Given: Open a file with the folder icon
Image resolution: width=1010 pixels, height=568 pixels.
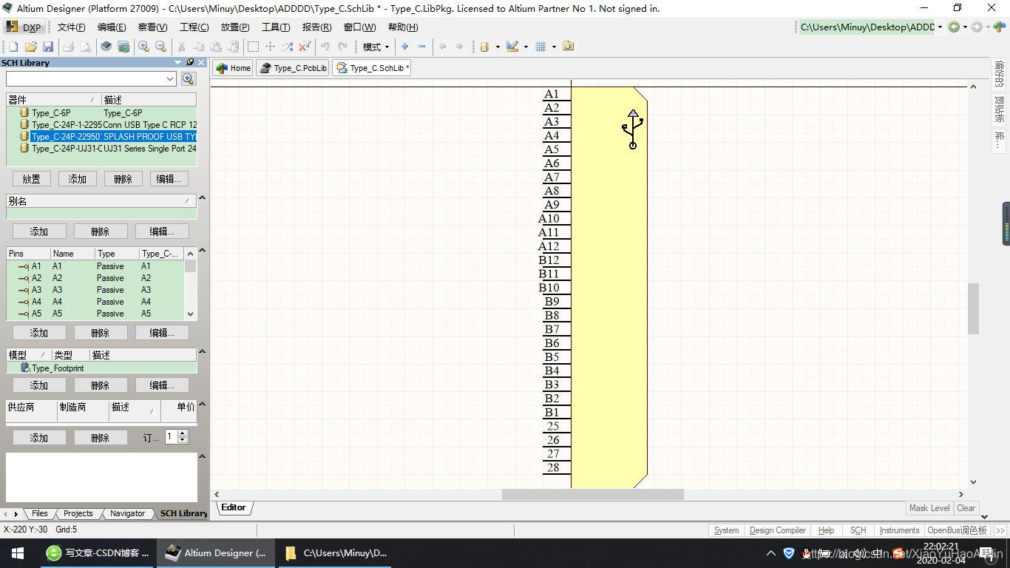Looking at the screenshot, I should (x=31, y=47).
